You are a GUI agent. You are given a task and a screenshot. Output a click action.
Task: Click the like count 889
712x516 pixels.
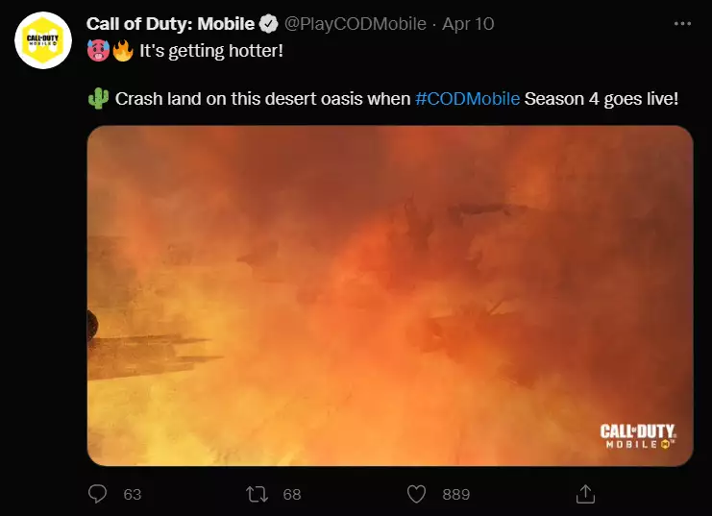tap(455, 494)
